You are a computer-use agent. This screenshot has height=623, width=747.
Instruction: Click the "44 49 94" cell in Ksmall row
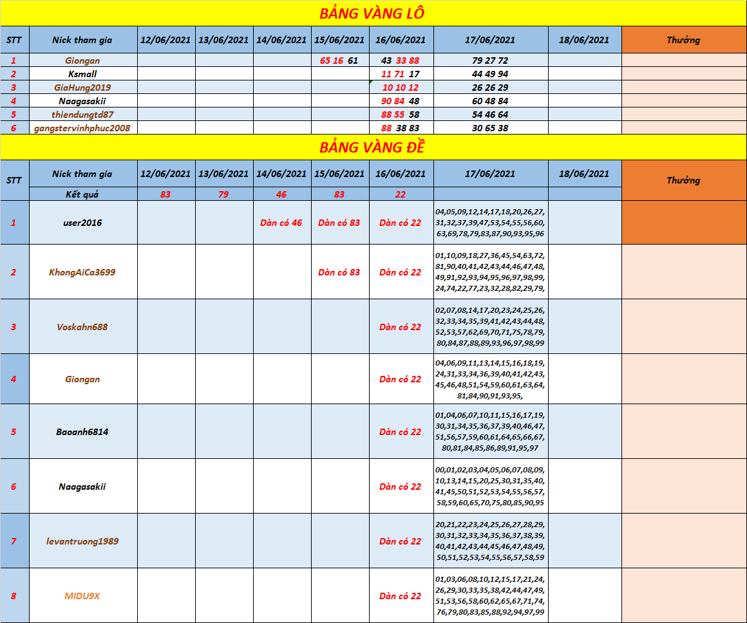490,74
